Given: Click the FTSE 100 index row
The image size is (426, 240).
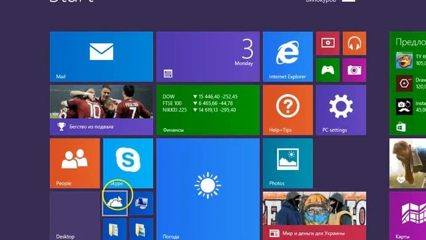Looking at the screenshot, I should (x=198, y=103).
